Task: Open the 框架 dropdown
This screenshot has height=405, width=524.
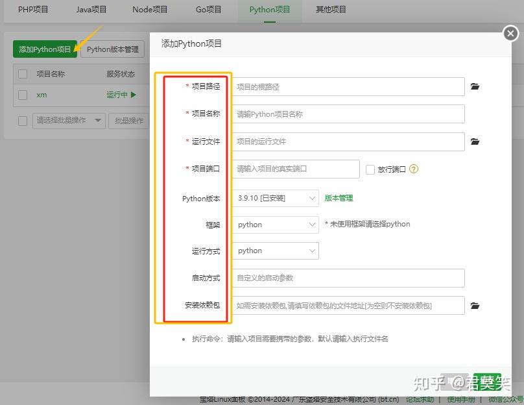Action: pos(276,225)
